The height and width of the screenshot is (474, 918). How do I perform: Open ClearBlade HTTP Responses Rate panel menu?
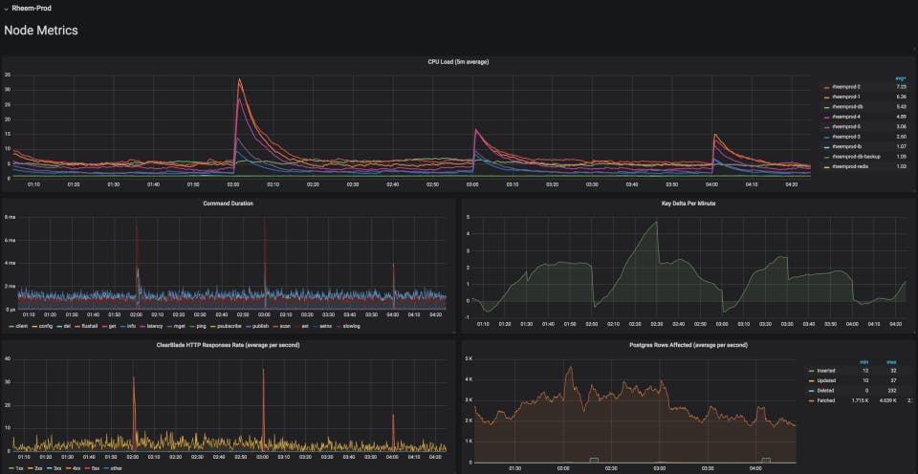pos(228,345)
